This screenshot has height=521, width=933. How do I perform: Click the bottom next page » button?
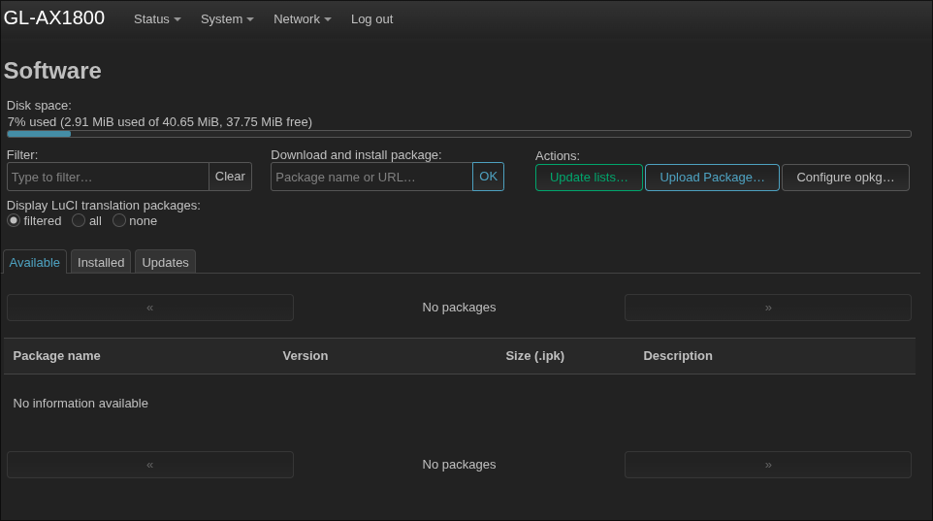[x=767, y=465]
